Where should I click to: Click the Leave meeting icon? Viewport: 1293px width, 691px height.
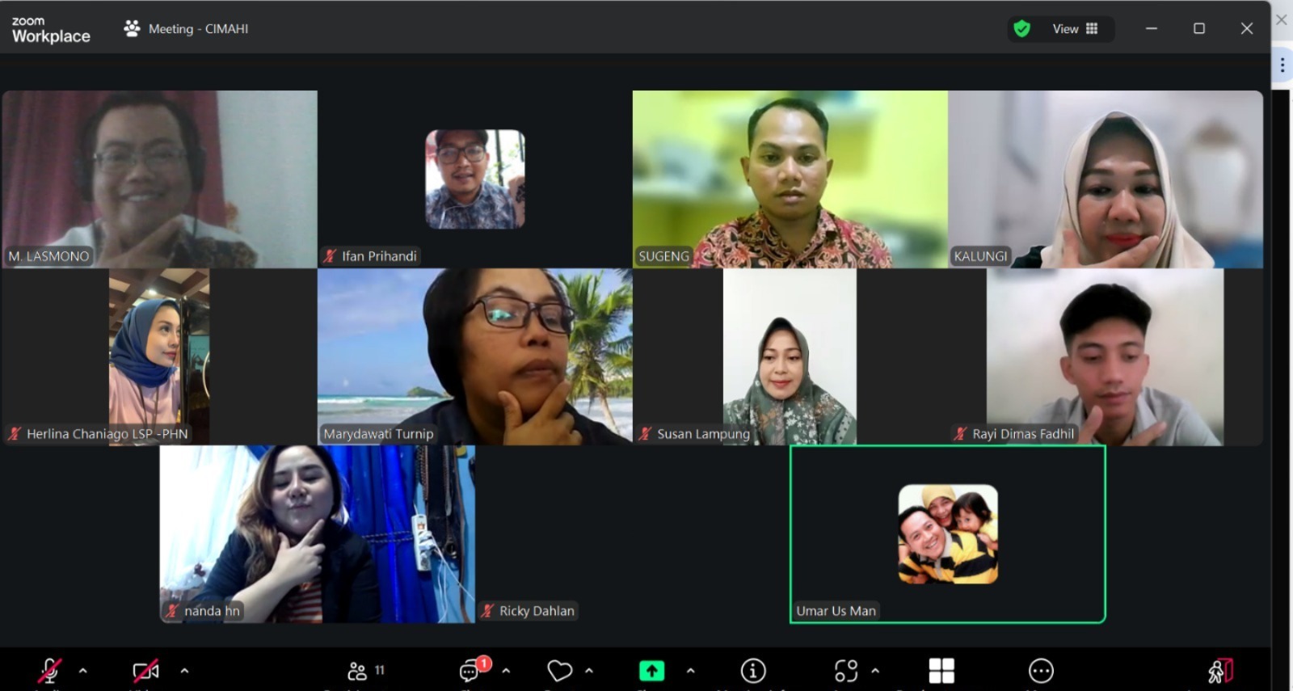[1220, 671]
